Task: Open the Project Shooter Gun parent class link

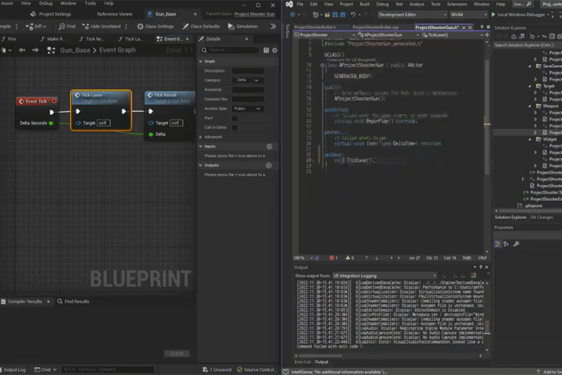Action: (254, 14)
